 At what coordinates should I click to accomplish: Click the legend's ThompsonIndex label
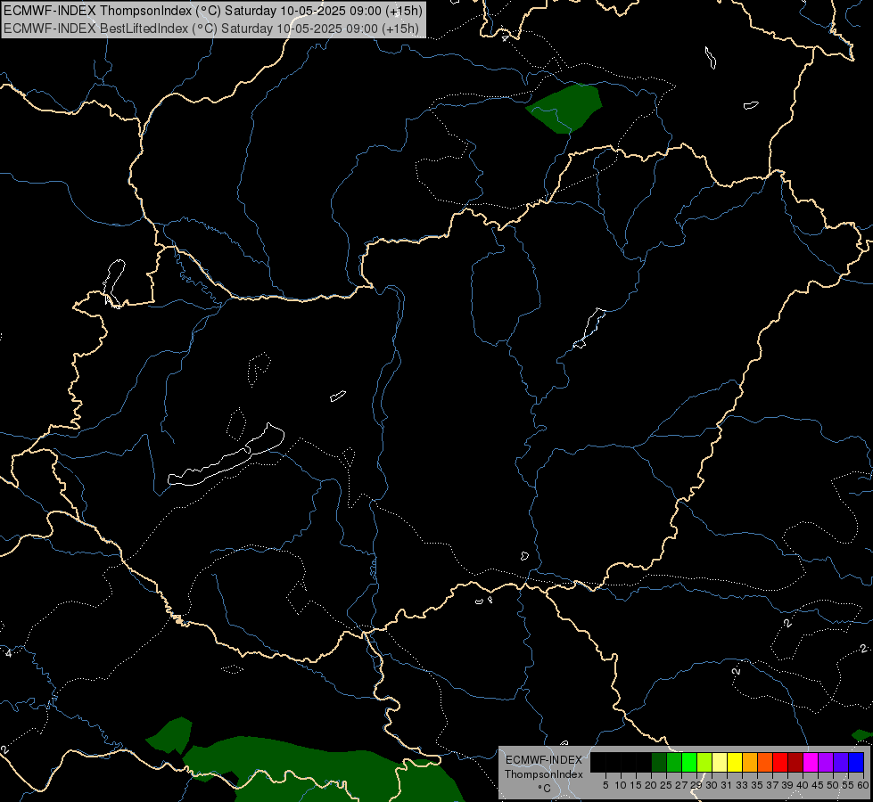click(x=543, y=774)
